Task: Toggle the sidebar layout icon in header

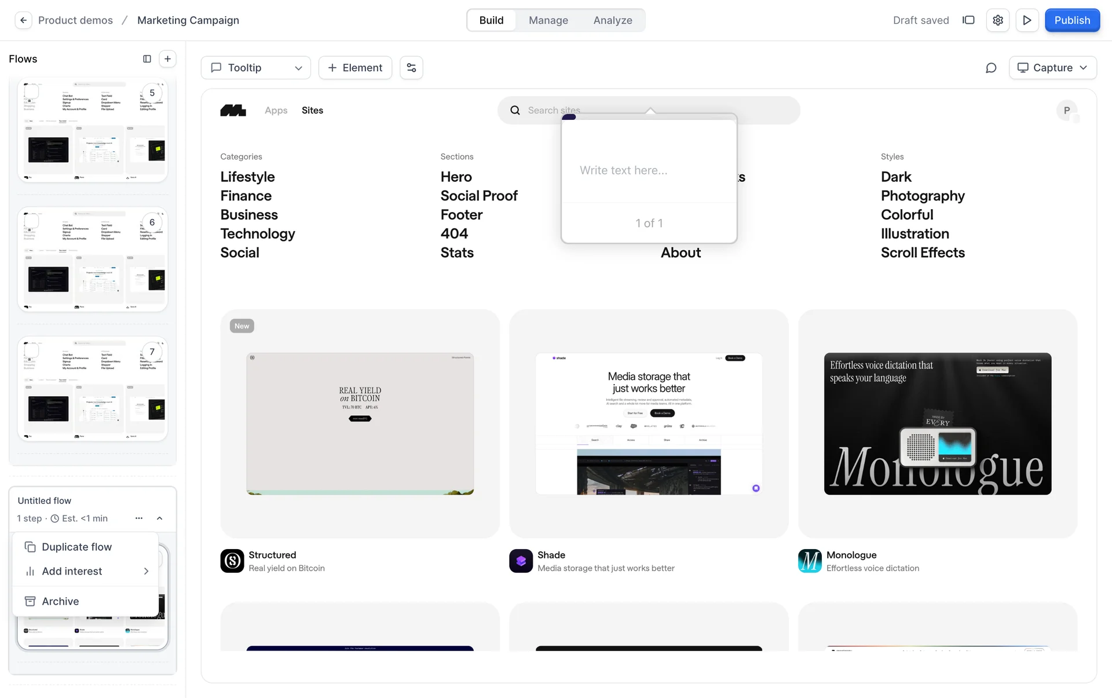Action: pyautogui.click(x=968, y=20)
